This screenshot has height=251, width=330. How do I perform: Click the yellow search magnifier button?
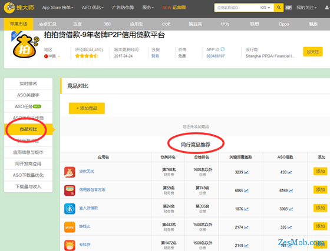point(278,8)
